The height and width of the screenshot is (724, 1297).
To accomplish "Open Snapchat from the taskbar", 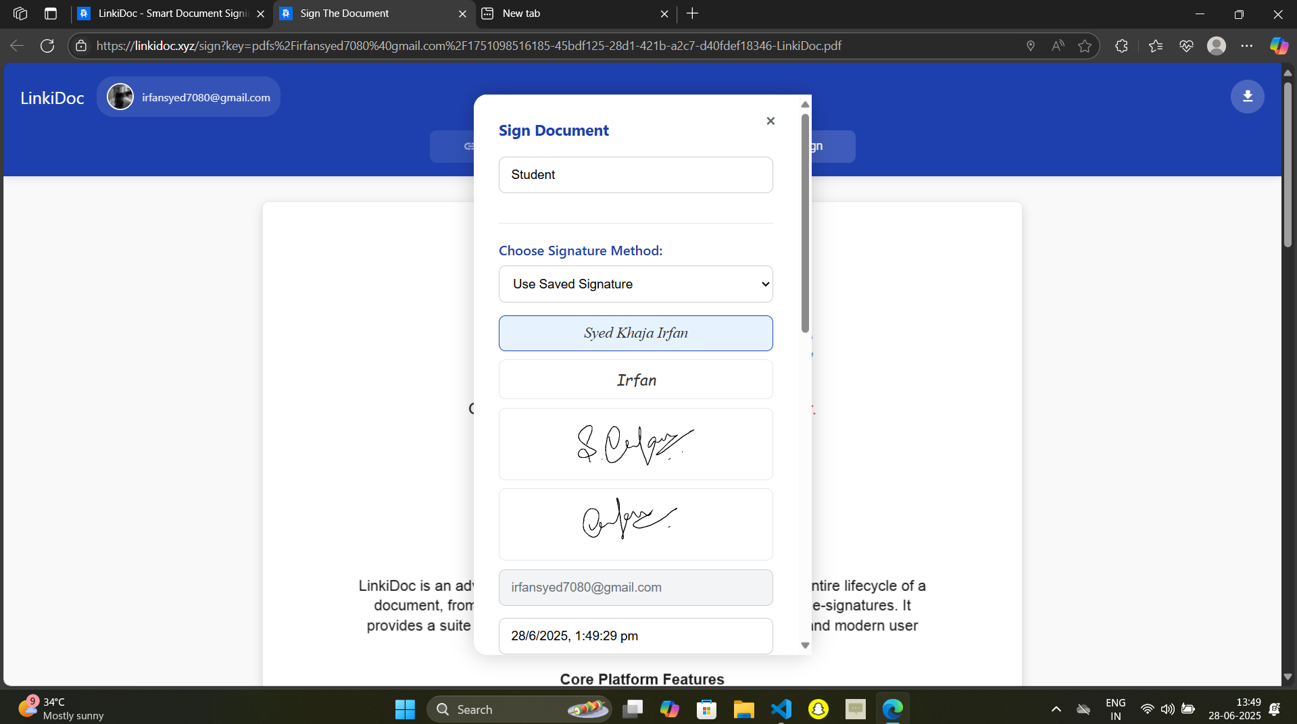I will [818, 709].
